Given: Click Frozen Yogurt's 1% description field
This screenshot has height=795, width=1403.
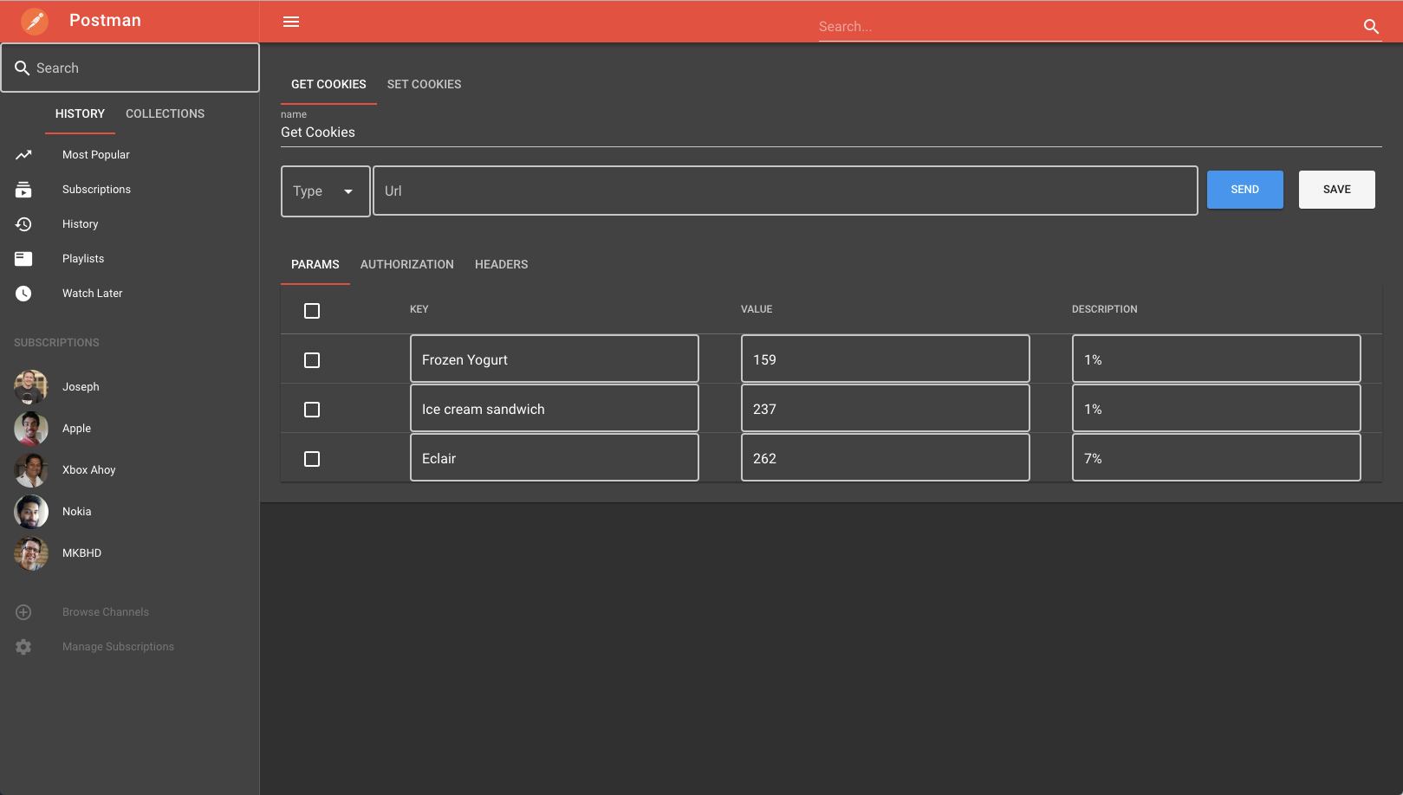Looking at the screenshot, I should [1217, 359].
